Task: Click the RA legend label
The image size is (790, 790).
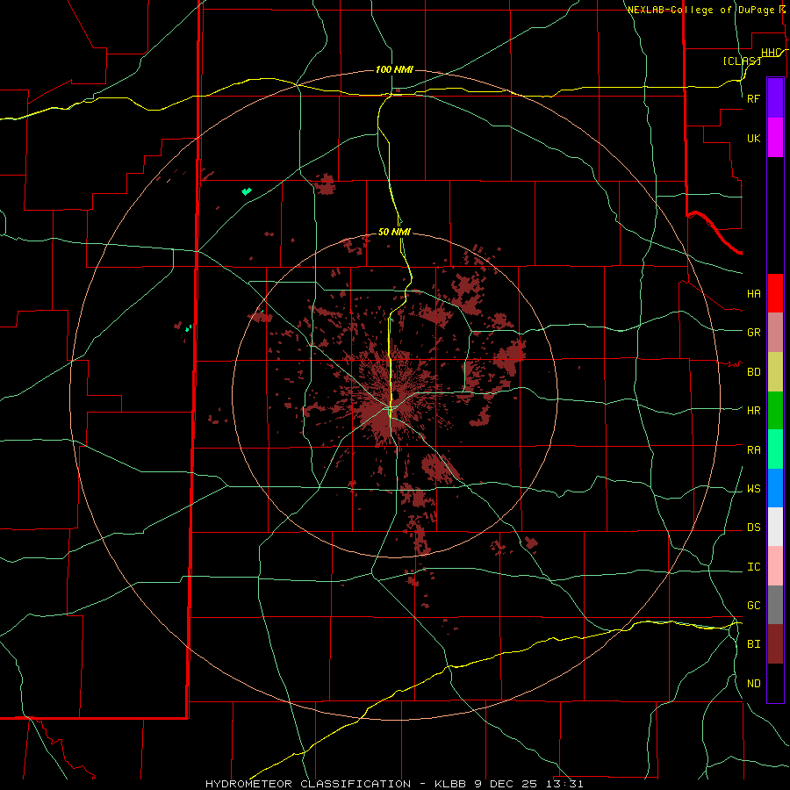Action: tap(753, 450)
